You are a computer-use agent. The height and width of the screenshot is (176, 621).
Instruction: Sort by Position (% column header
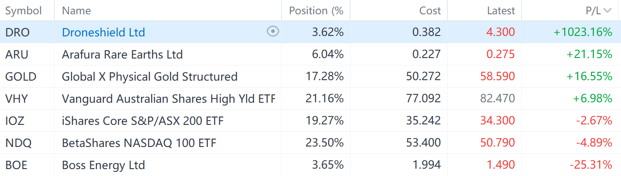(316, 11)
